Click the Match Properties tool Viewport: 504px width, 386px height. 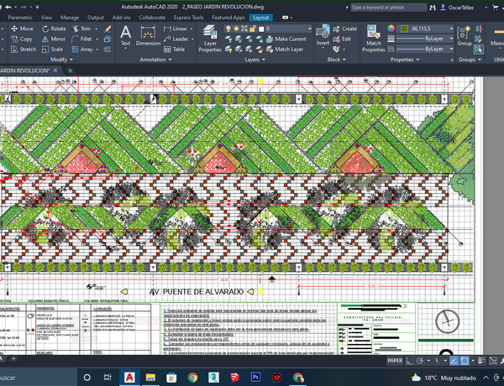point(375,38)
